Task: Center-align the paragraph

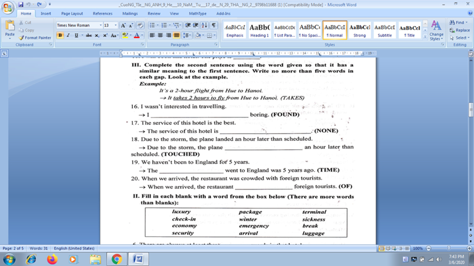Action: coord(160,35)
